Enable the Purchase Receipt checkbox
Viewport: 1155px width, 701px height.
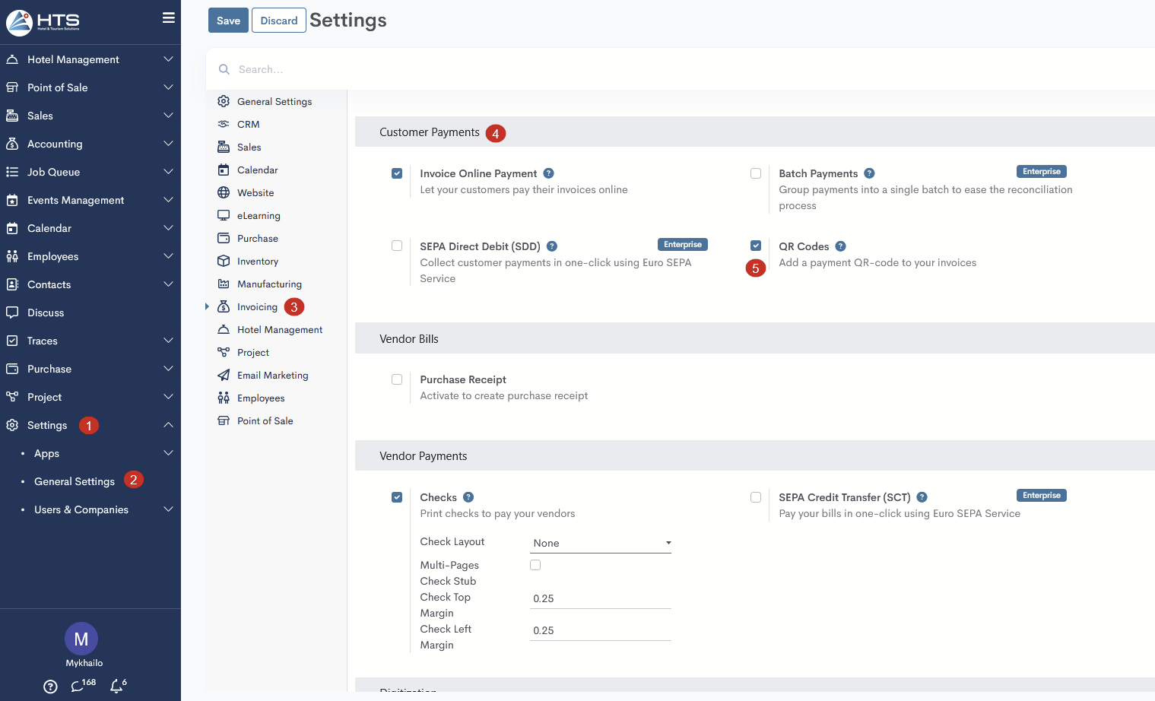click(397, 379)
